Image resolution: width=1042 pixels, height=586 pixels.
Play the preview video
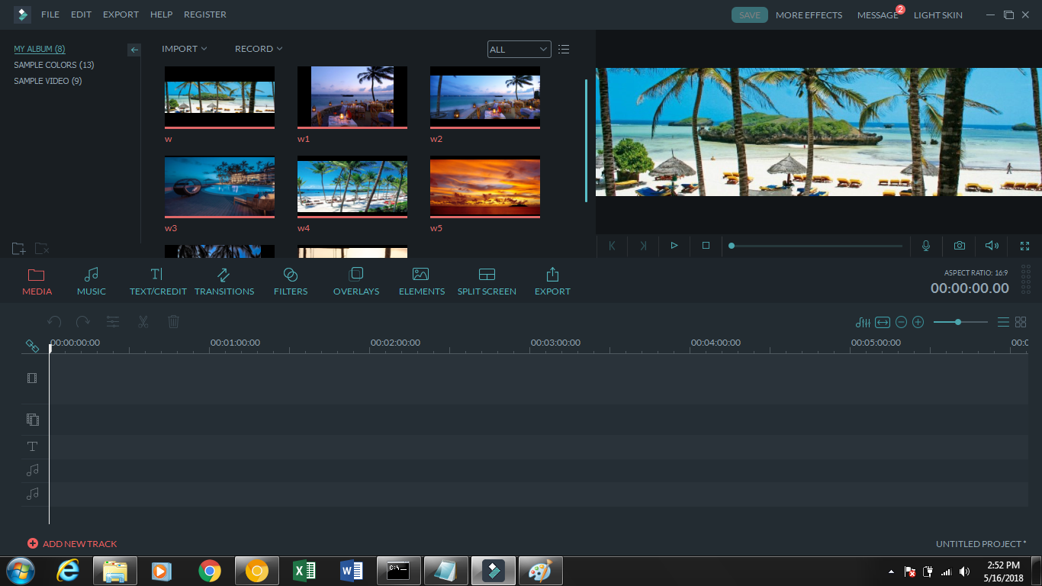click(674, 246)
